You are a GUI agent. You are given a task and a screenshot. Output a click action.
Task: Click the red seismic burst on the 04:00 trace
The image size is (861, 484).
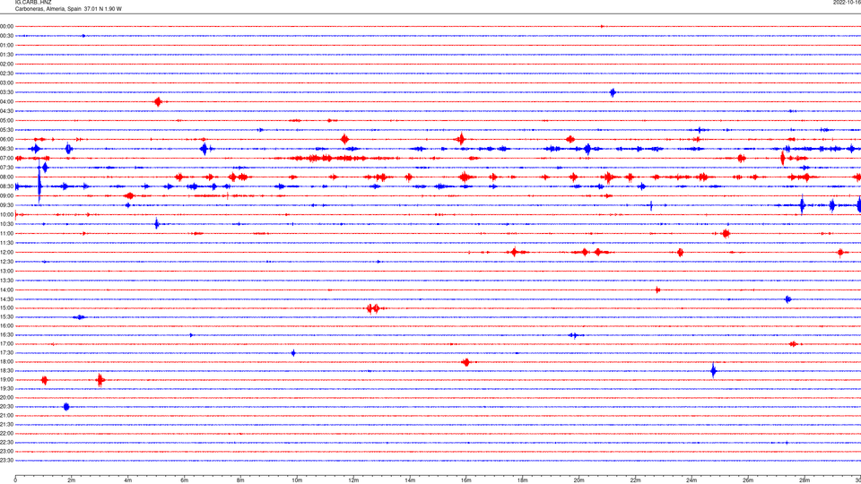click(x=158, y=101)
